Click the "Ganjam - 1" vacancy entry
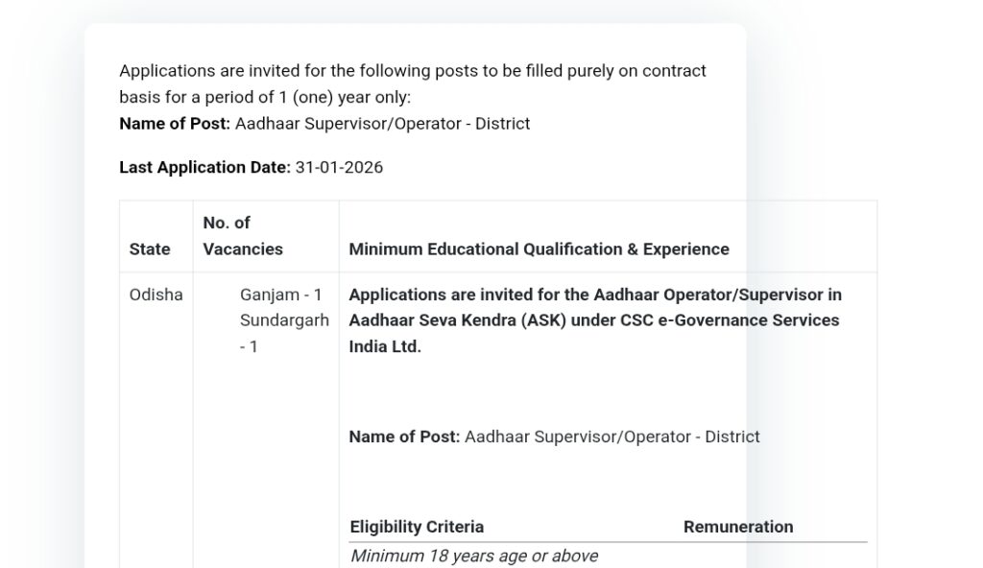The width and height of the screenshot is (983, 568). pyautogui.click(x=281, y=295)
